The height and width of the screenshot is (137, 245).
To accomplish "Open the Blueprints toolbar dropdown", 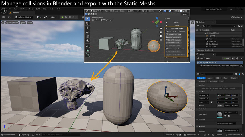I will [x=46, y=17].
